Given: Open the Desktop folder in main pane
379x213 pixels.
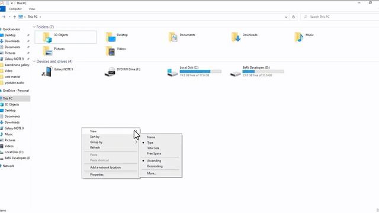Looking at the screenshot, I should point(111,37).
